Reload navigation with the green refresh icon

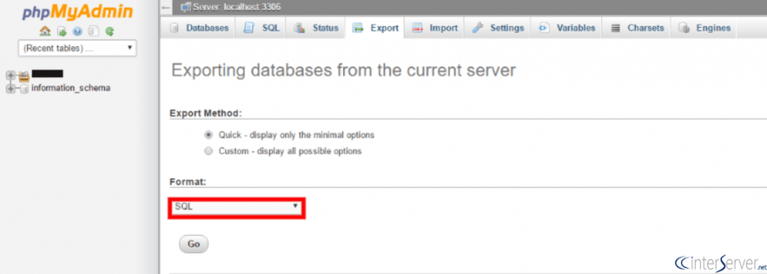109,31
